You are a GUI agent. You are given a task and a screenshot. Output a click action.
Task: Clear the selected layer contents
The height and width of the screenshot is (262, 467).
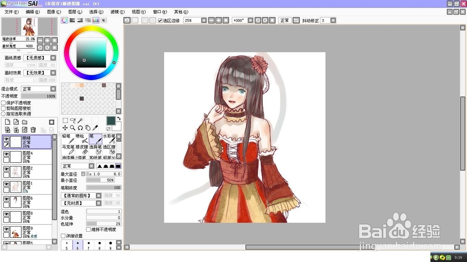[x=25, y=130]
